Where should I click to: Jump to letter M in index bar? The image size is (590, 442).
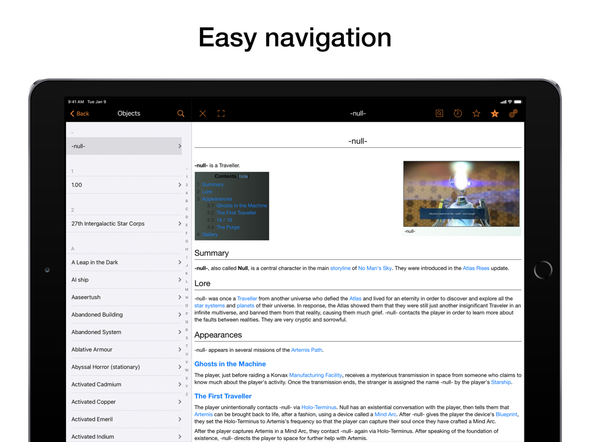[x=186, y=289]
